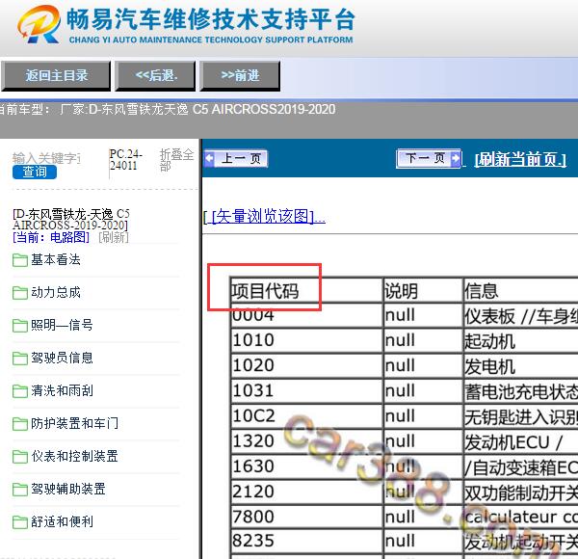Expand 防护装置和车门 tree item

tap(74, 423)
